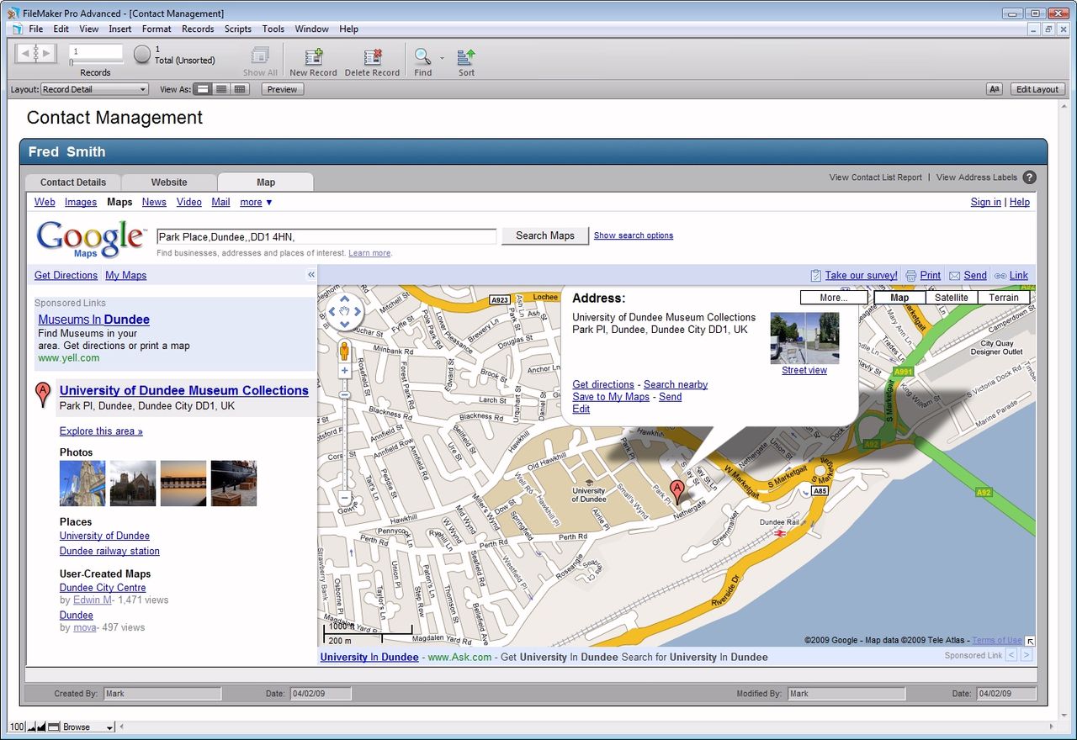The image size is (1077, 740).
Task: Click the New Record toolbar icon
Action: point(313,57)
